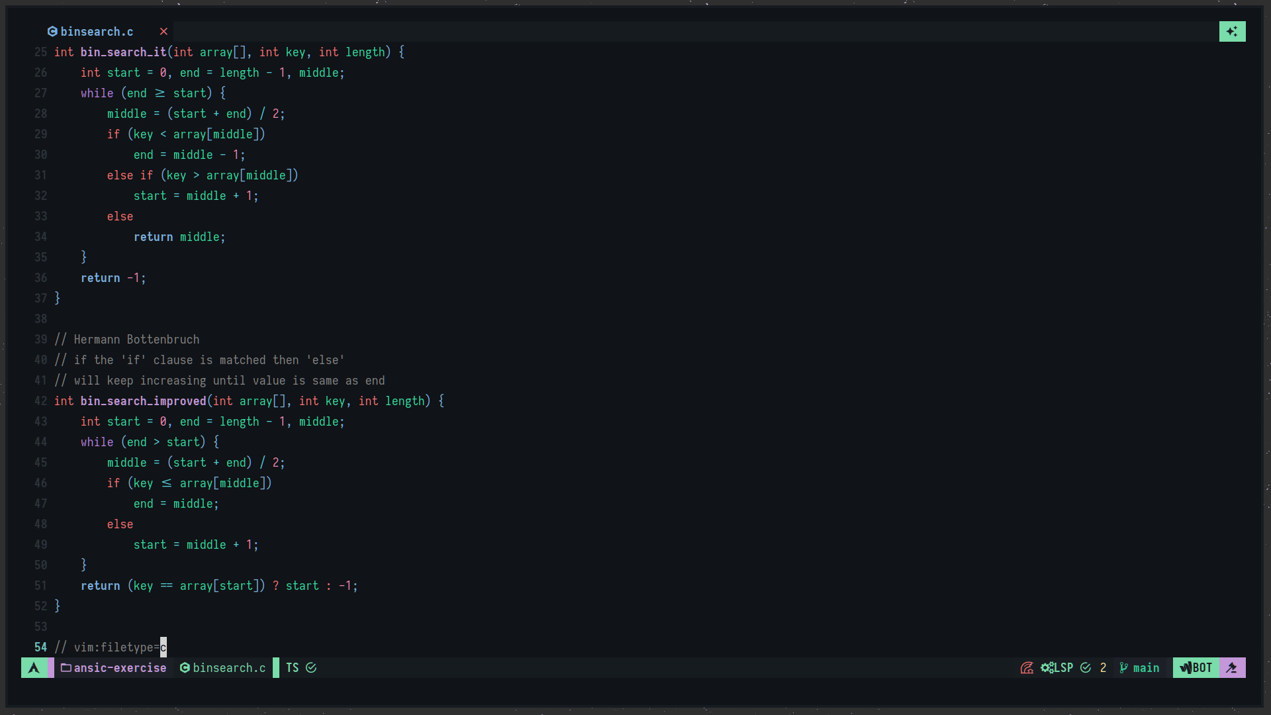Click the git branch icon
This screenshot has width=1271, height=715.
click(1123, 667)
